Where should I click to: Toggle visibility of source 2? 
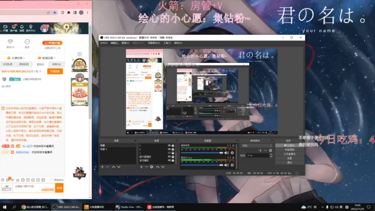coord(169,149)
